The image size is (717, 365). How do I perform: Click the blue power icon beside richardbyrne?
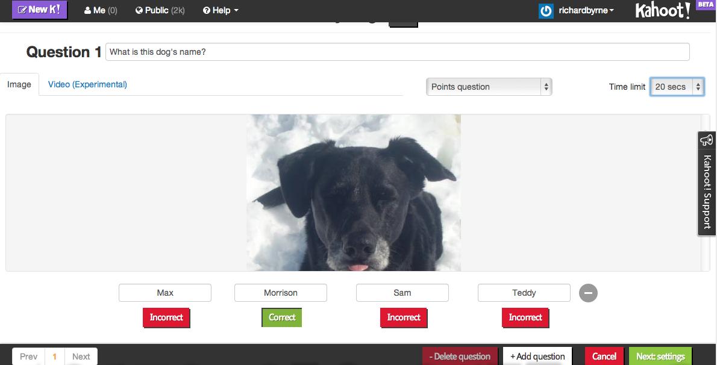[546, 11]
